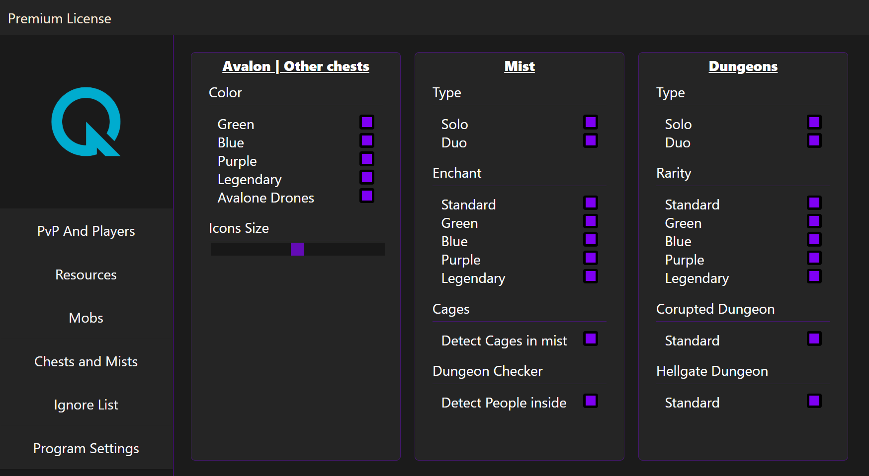This screenshot has width=869, height=476.
Task: Toggle Duo type checkbox in Mist panel
Action: click(591, 140)
